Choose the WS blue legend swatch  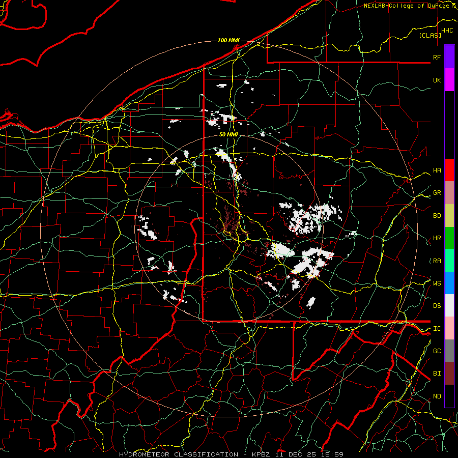click(x=449, y=283)
